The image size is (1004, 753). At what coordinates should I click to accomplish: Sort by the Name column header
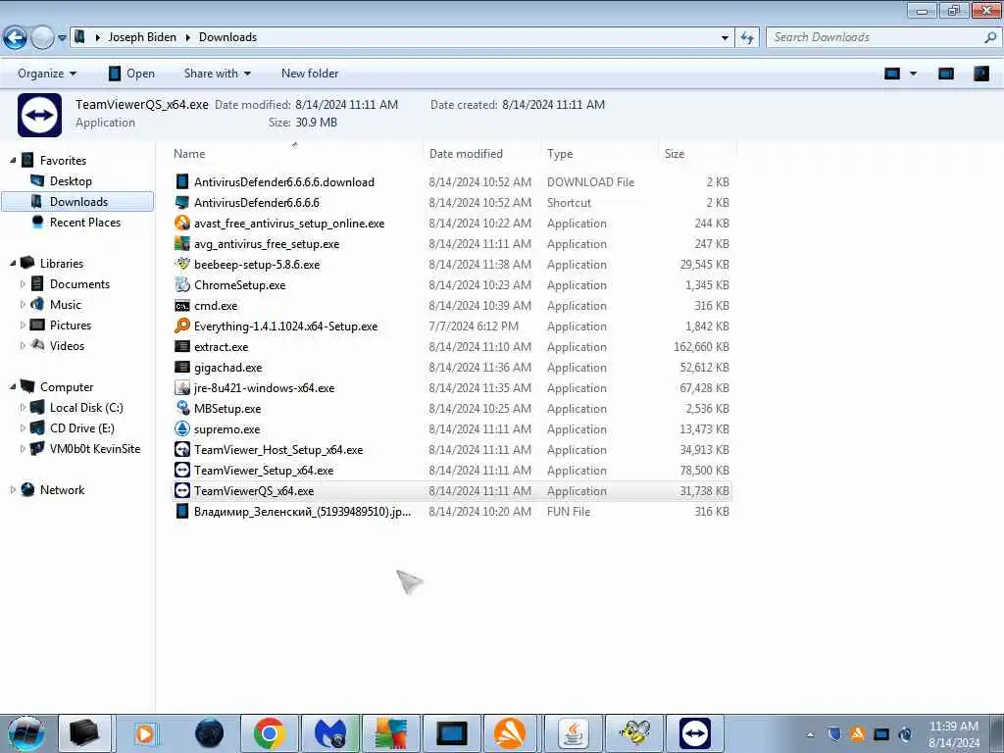[x=294, y=154]
